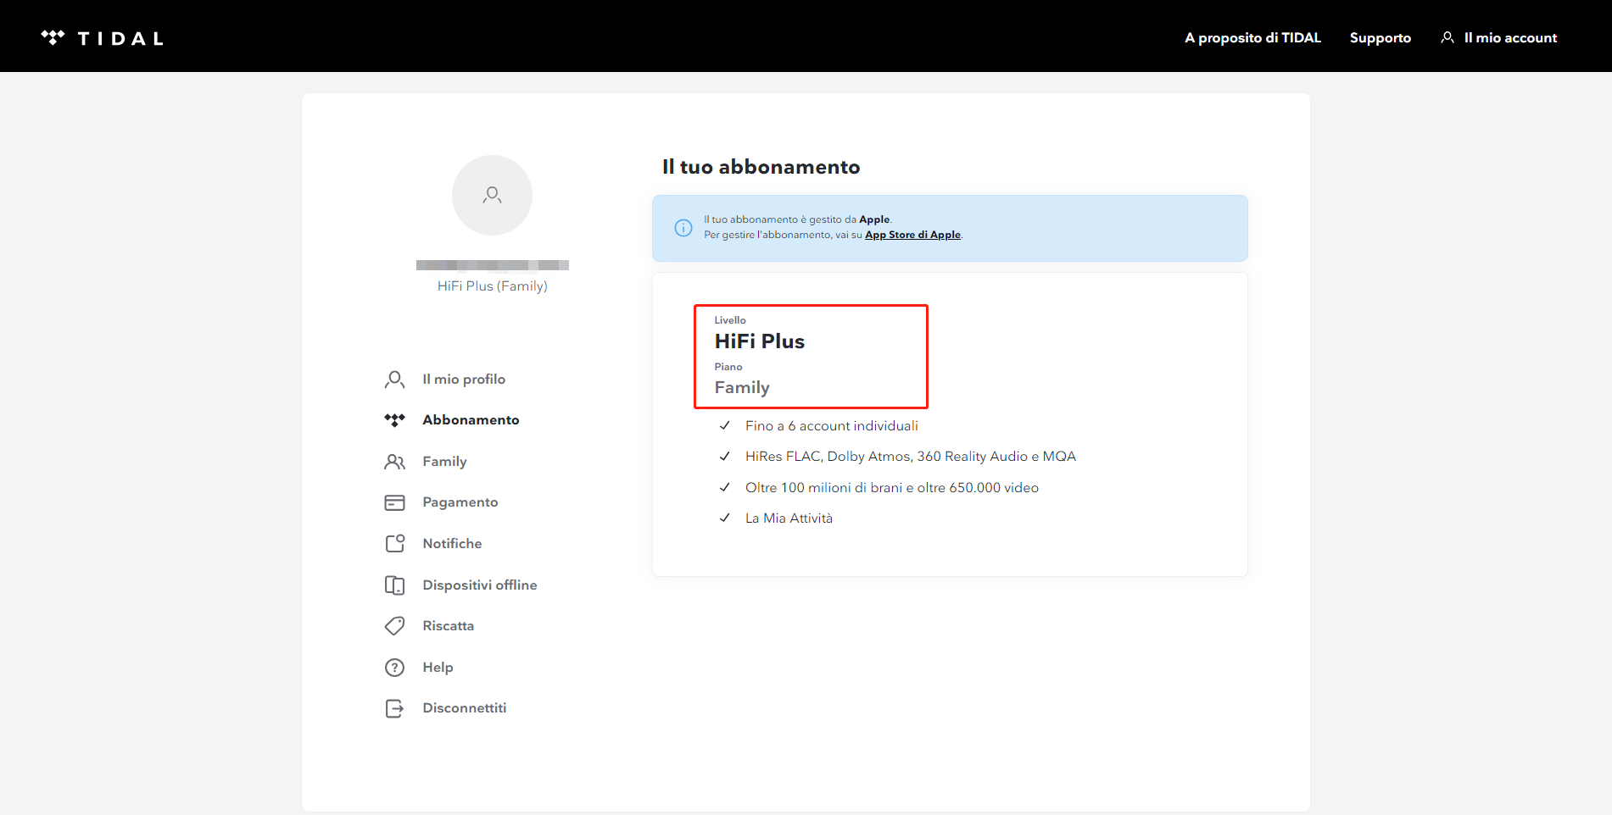Click the Livello label in subscription card

pyautogui.click(x=730, y=320)
